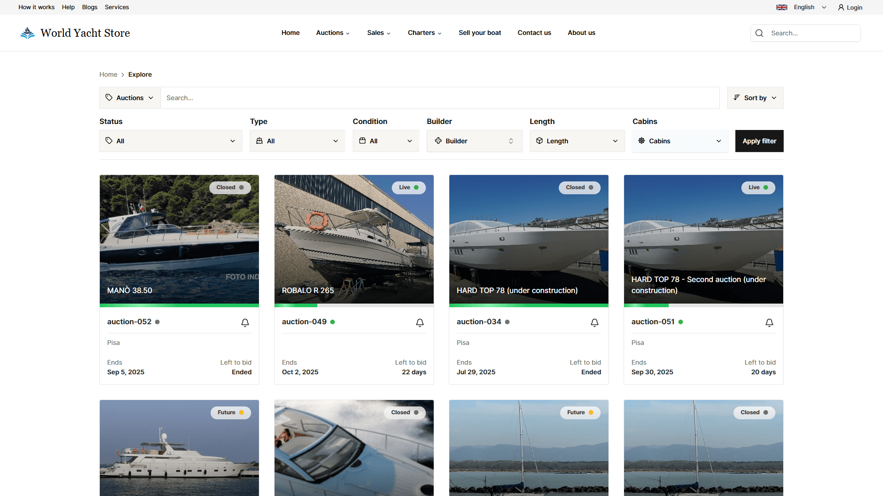
Task: Click the sort icon beside Sort by
Action: coord(737,97)
